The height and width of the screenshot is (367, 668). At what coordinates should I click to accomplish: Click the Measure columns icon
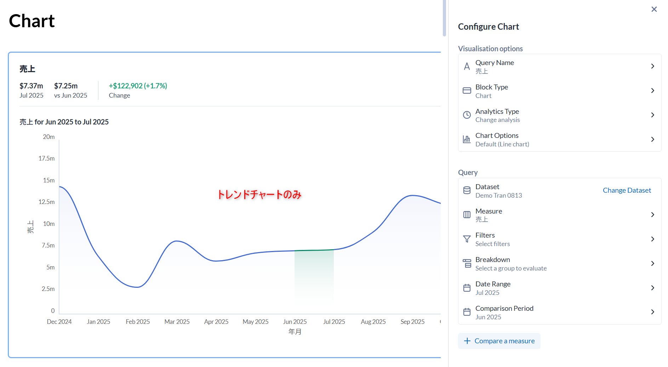point(467,215)
